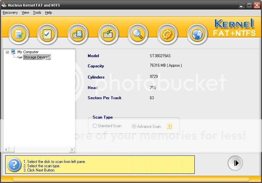This screenshot has width=262, height=183.
Task: Click the Model label
Action: (93, 56)
